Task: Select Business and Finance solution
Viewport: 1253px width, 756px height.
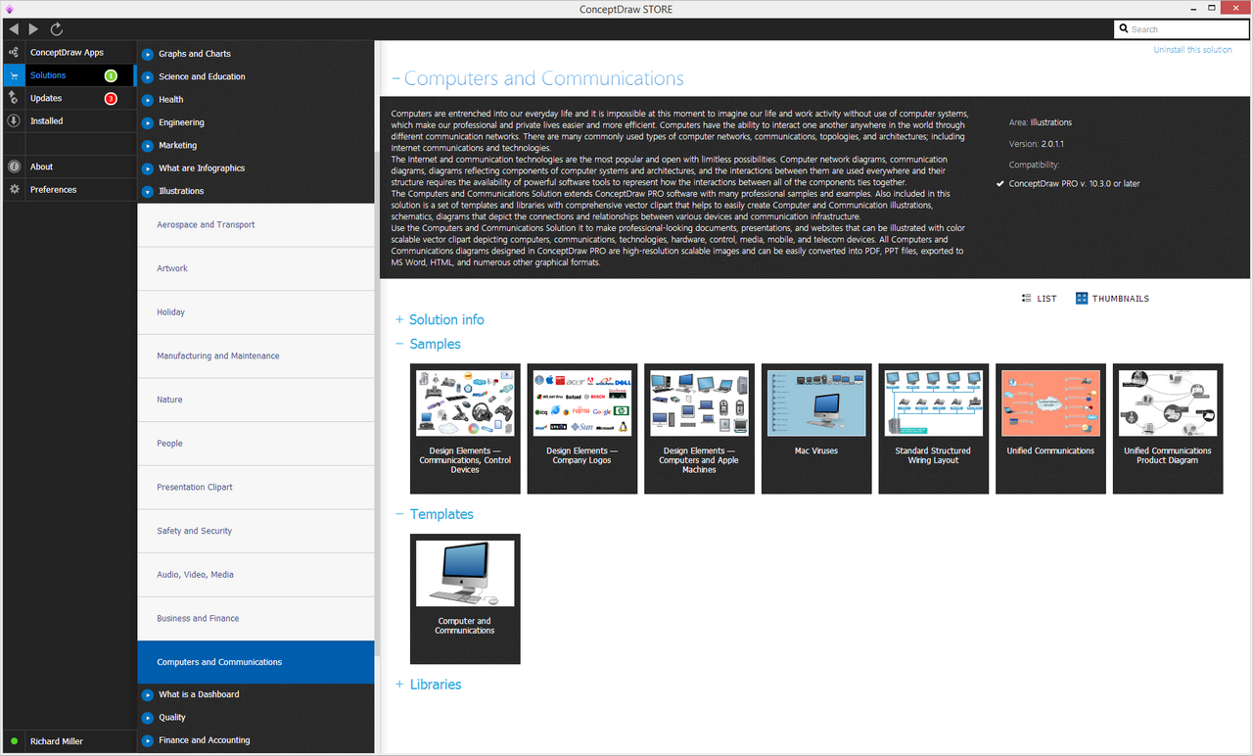Action: point(255,619)
